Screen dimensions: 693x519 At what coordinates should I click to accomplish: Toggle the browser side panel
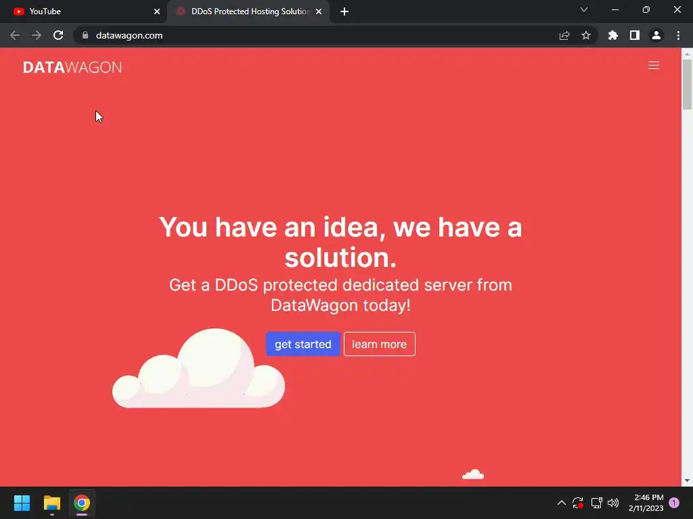click(x=635, y=35)
